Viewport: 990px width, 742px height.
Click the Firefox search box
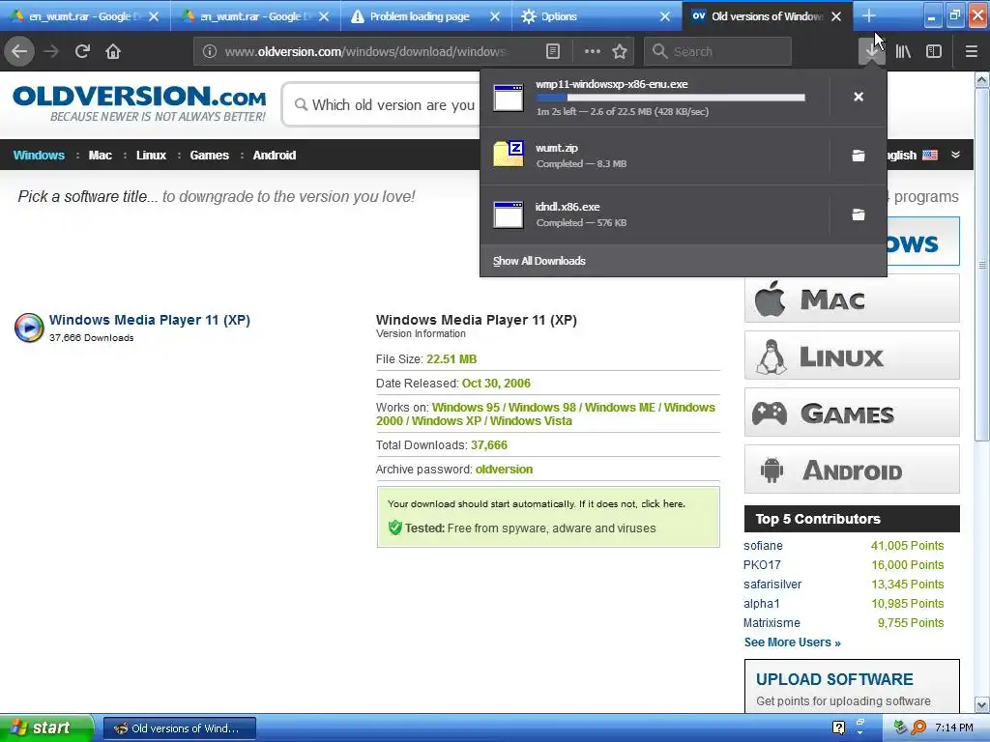(717, 52)
